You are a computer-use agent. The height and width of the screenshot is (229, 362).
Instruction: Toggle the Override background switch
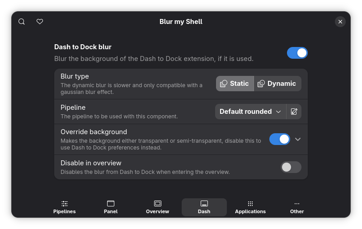click(280, 139)
